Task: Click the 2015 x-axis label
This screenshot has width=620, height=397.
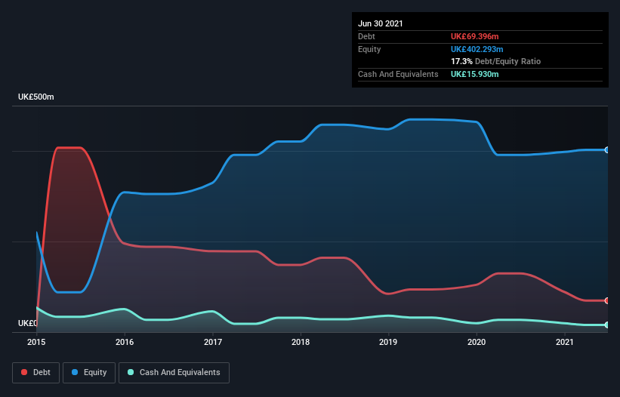Action: [x=36, y=342]
